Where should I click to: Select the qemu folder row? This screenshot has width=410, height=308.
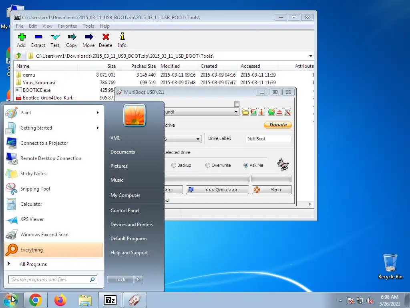(164, 75)
